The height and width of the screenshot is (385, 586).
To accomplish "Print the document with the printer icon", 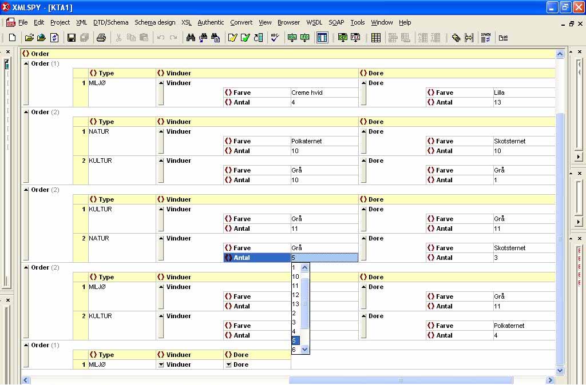I will coord(101,38).
